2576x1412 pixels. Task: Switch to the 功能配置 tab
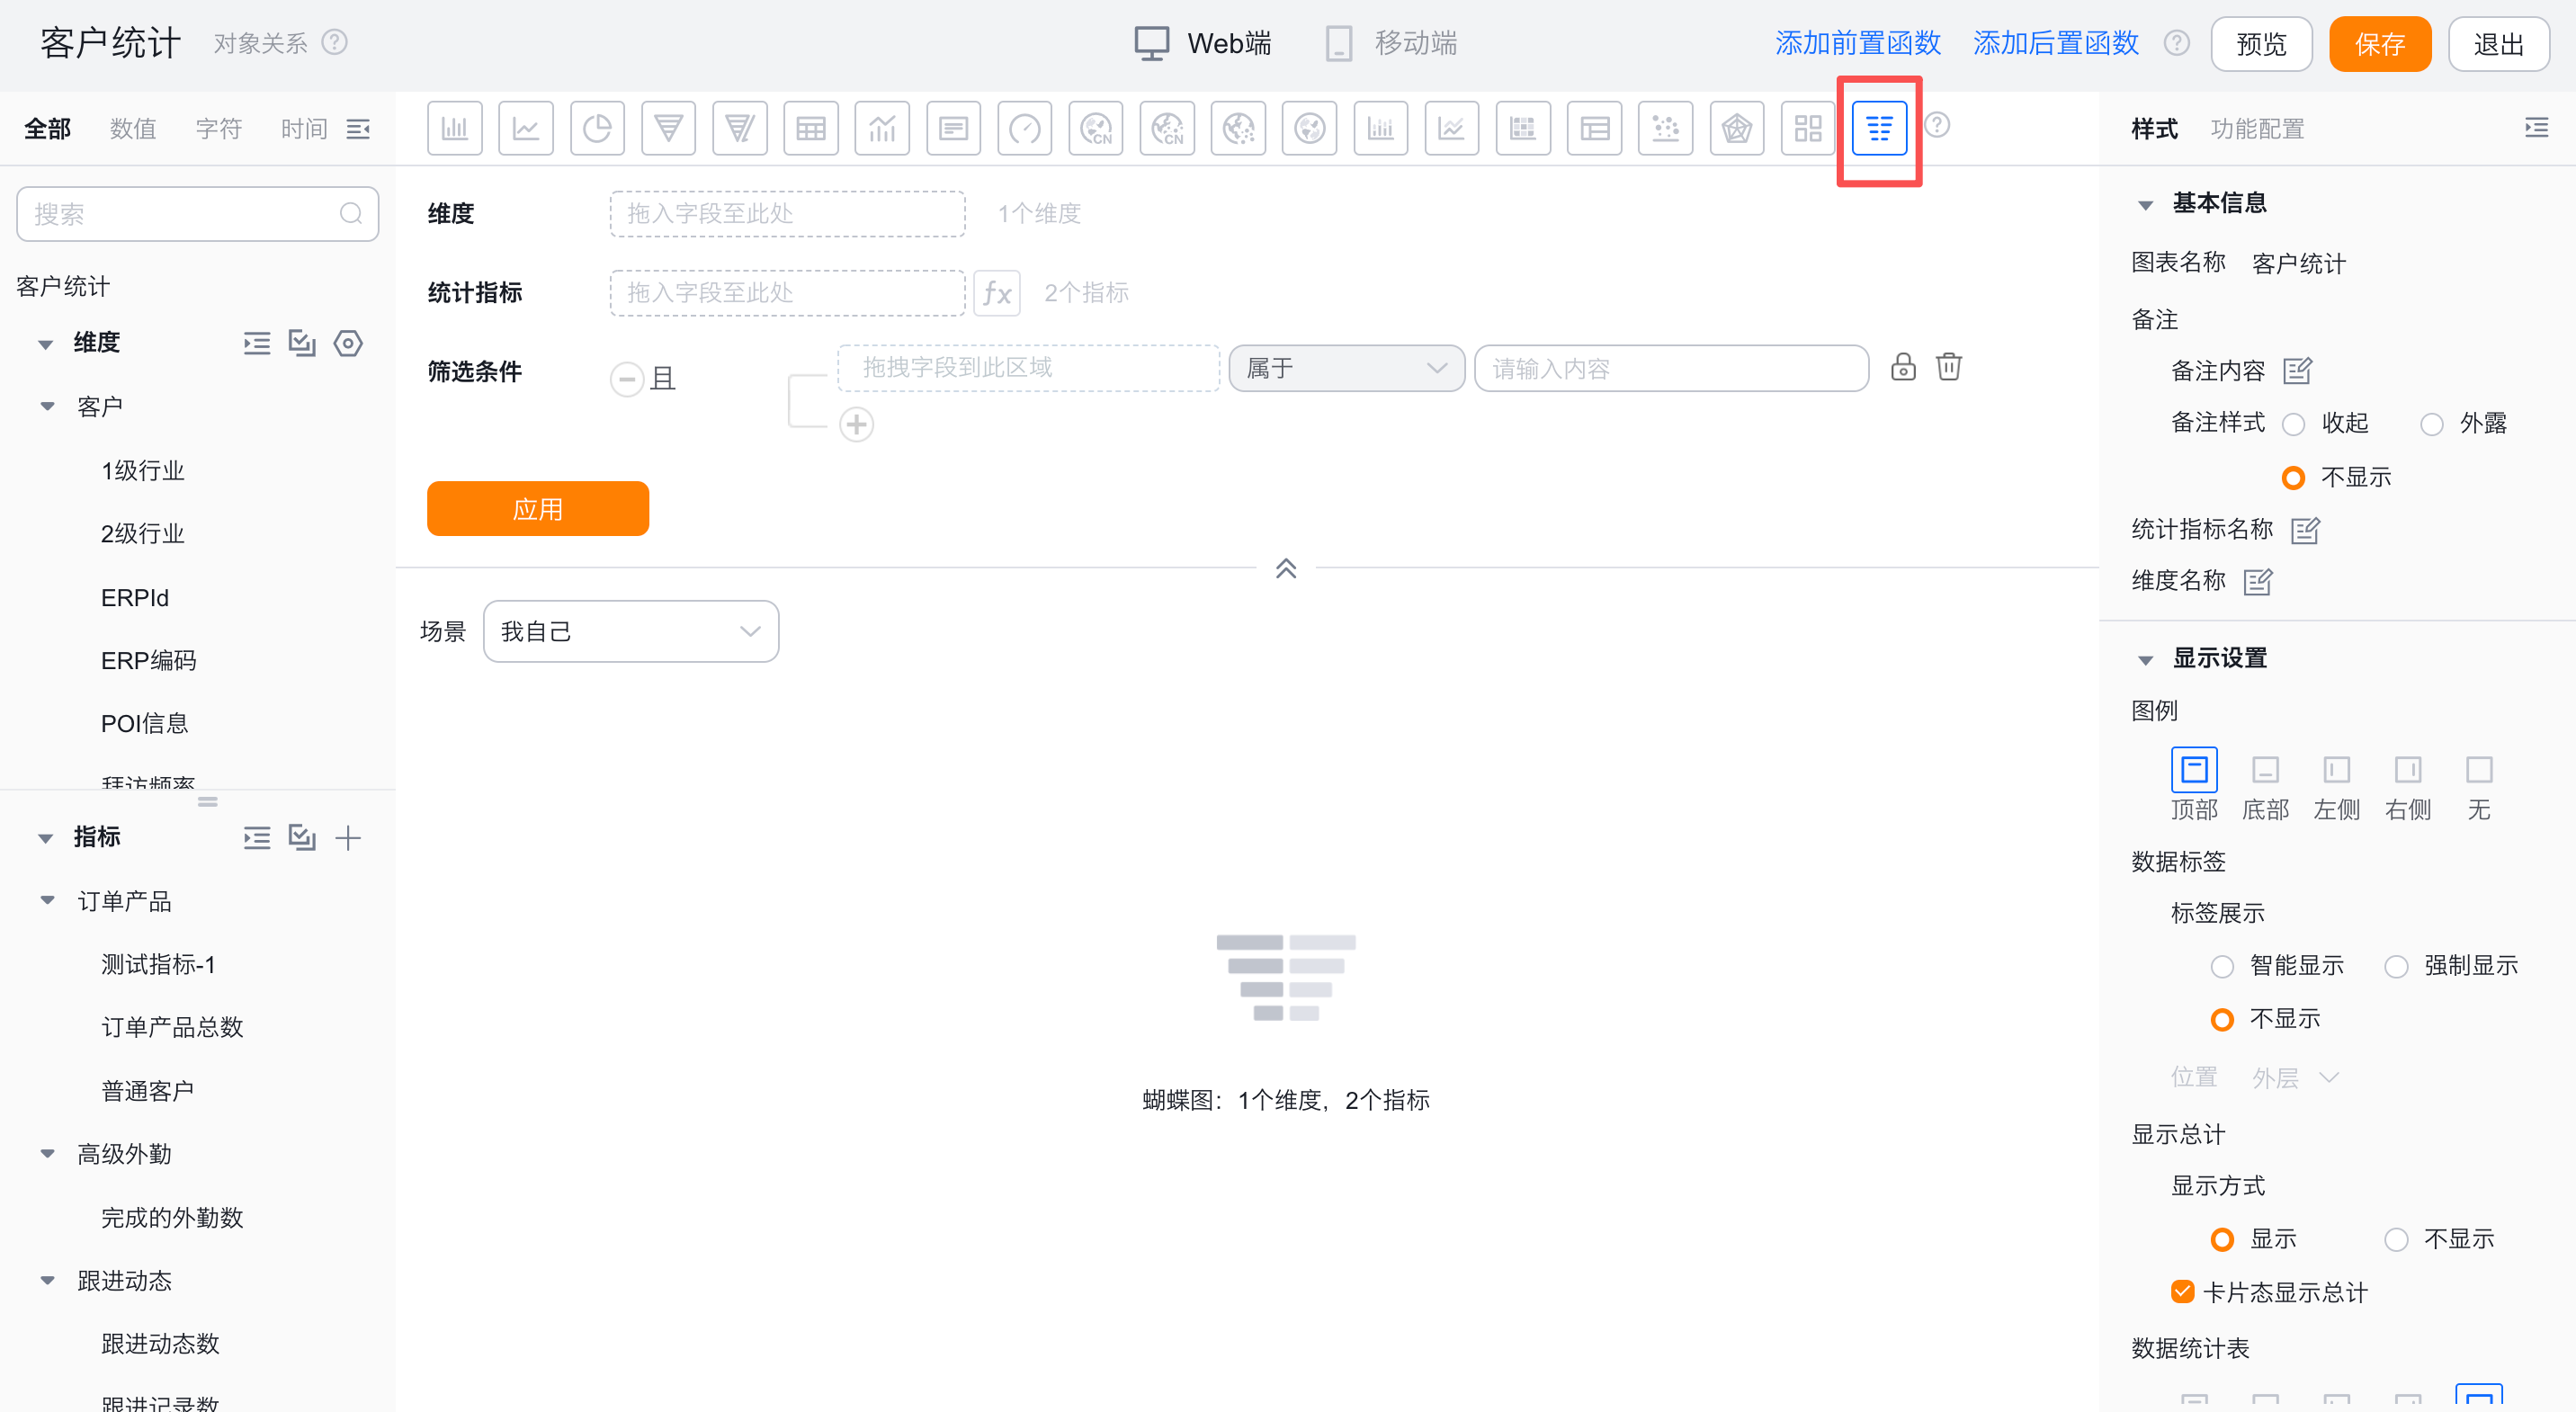coord(2256,129)
